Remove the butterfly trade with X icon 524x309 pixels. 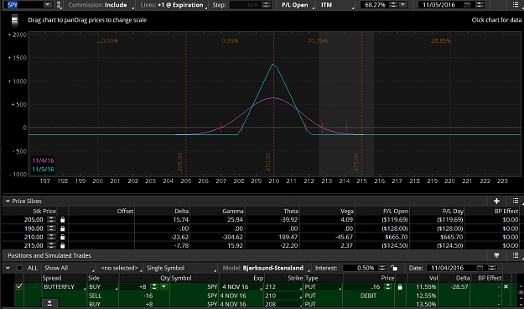coord(506,286)
